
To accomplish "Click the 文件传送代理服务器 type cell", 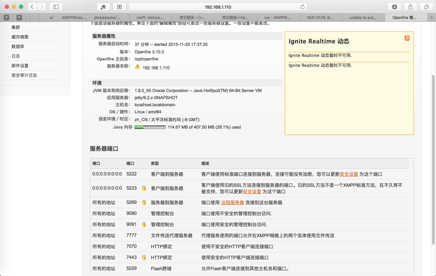I will 172,236.
